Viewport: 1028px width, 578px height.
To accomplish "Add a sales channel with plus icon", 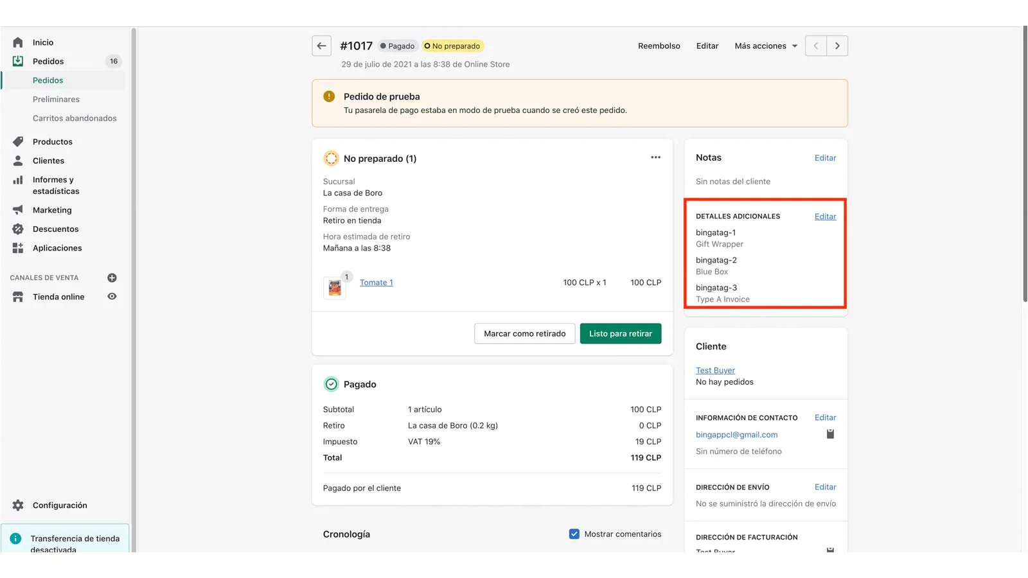I will (112, 277).
